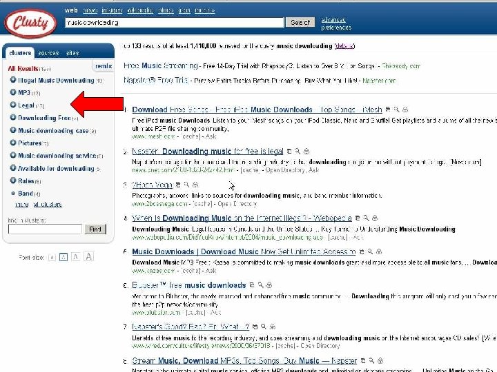Open Napster Downloading music for free is legal
Image resolution: width=497 pixels, height=372 pixels.
click(208, 151)
